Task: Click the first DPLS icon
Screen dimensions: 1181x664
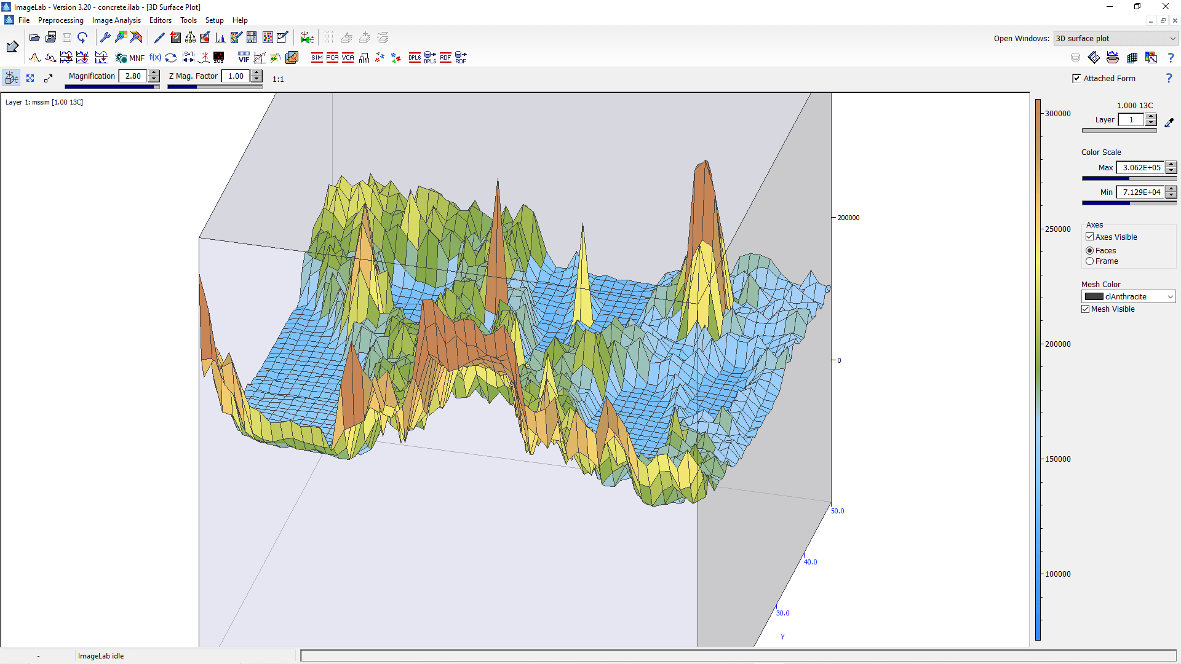Action: (x=415, y=58)
